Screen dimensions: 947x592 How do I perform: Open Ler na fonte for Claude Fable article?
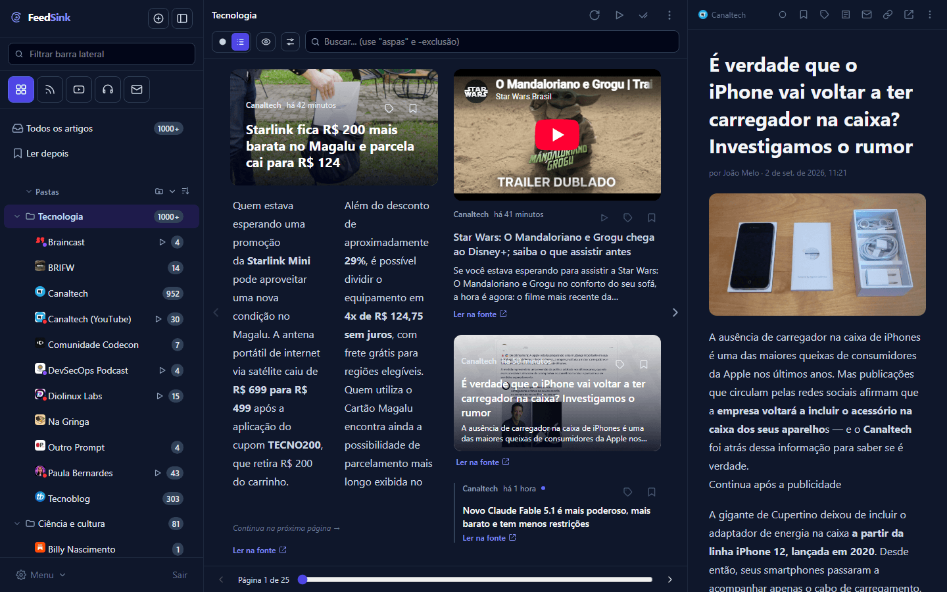489,538
